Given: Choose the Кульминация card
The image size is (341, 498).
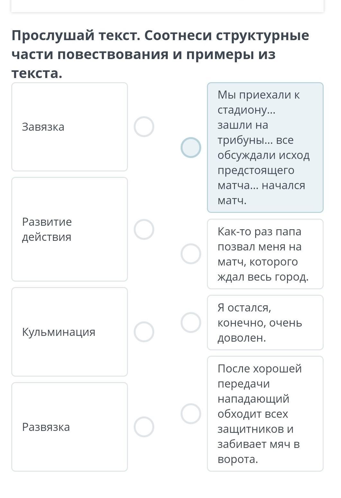Looking at the screenshot, I should point(69,332).
